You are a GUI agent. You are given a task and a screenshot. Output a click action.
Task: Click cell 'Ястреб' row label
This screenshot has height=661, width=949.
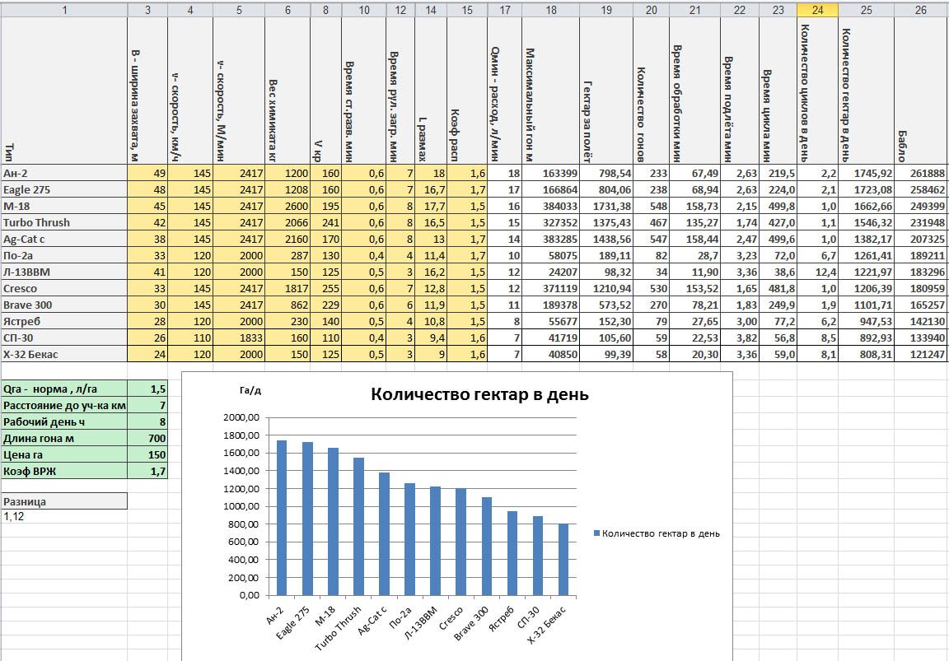pos(64,321)
